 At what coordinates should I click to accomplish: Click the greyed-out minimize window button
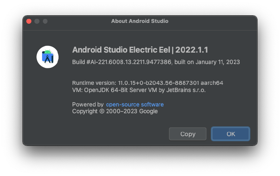click(x=37, y=21)
